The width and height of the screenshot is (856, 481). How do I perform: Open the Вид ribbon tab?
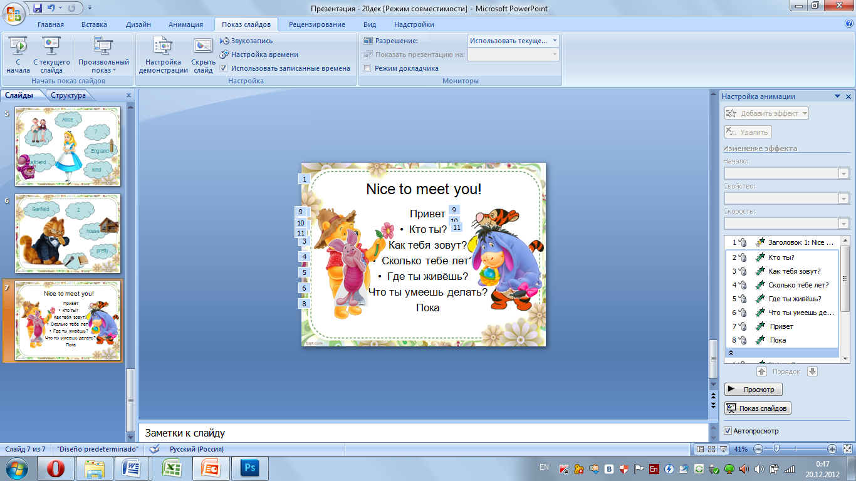point(370,24)
